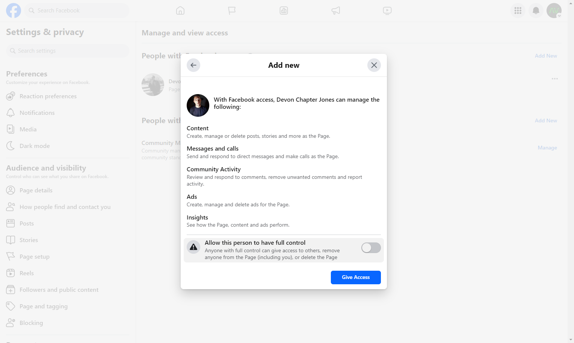Screen dimensions: 574x343
Task: Click Manage for Community Manager
Action: coord(547,148)
